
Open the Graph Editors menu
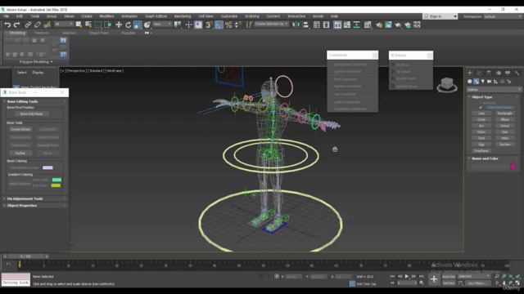pos(156,16)
